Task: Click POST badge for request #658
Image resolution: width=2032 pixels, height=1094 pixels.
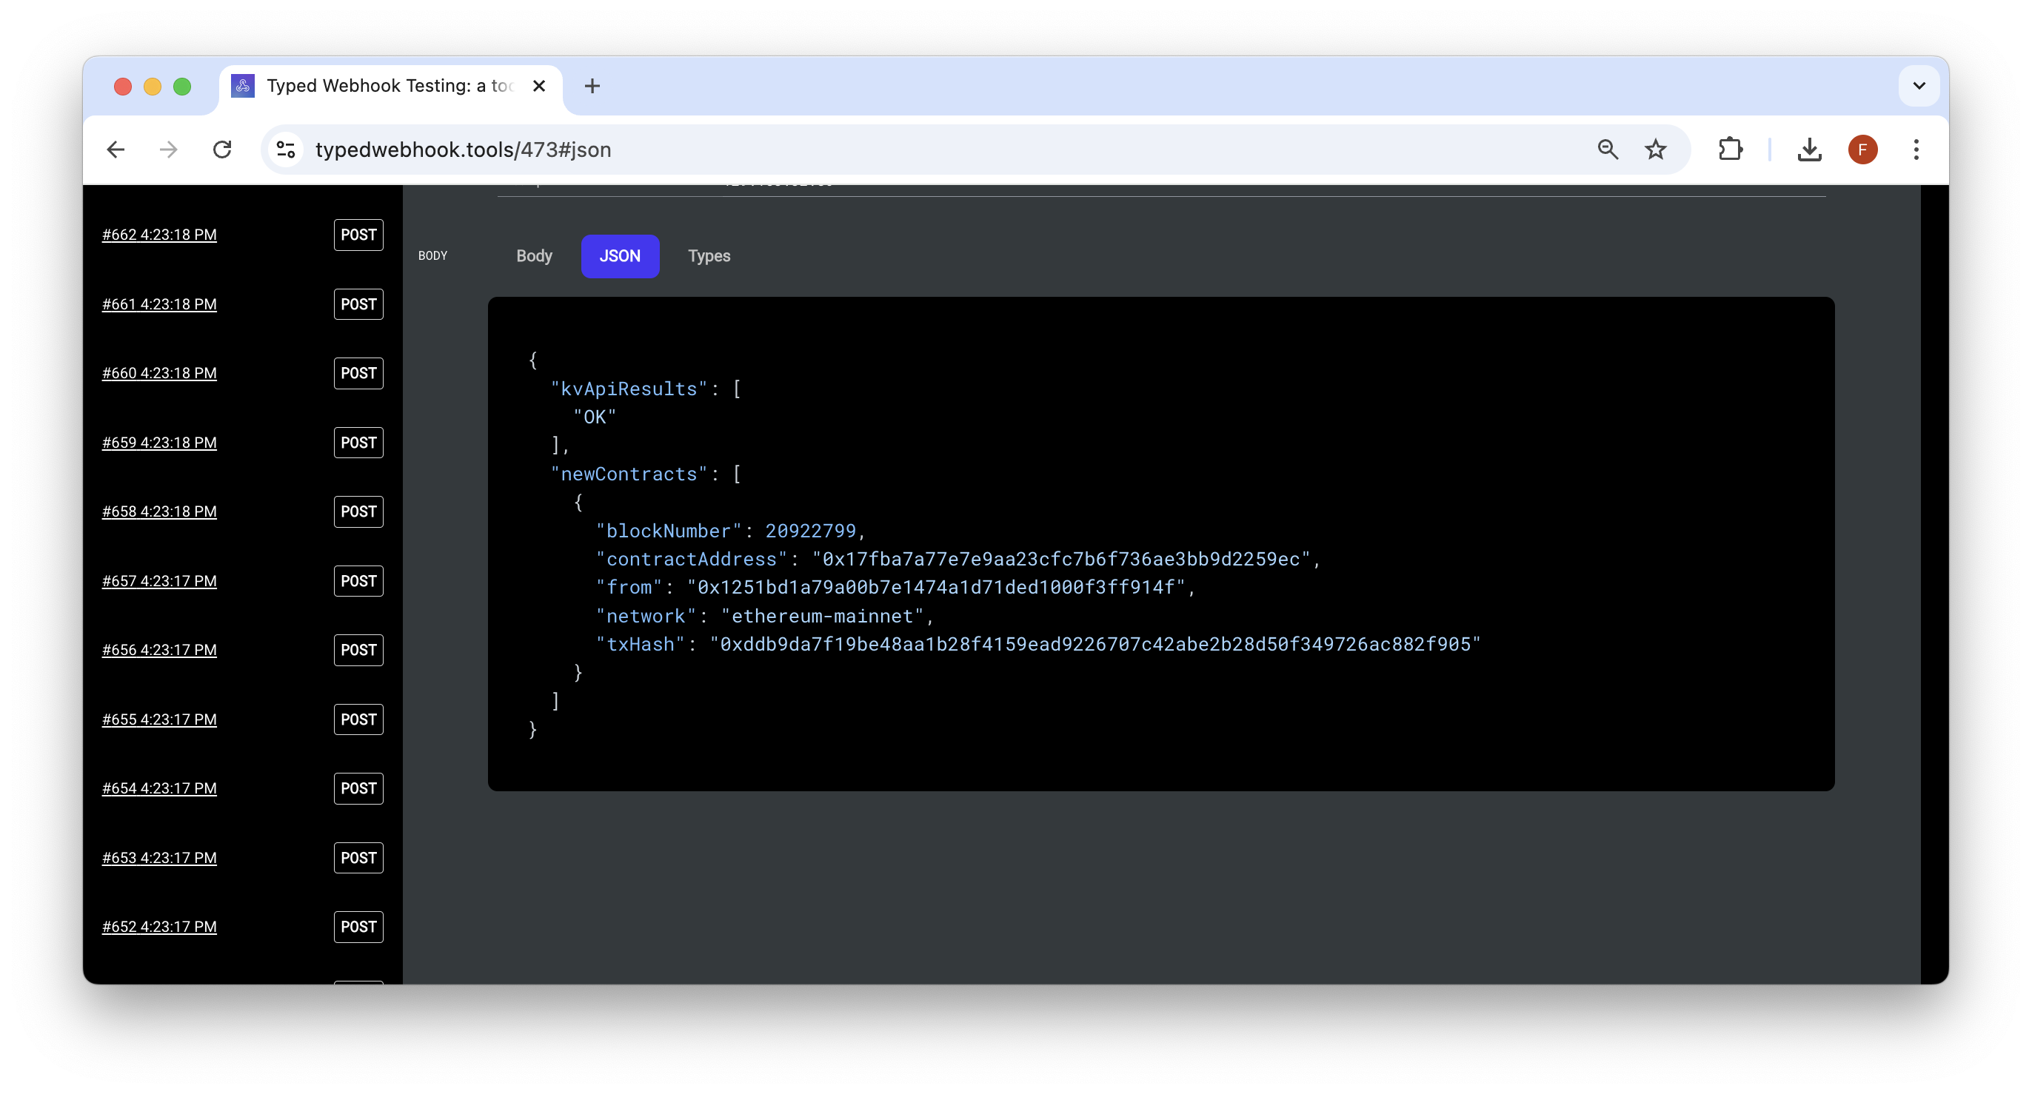Action: click(x=358, y=511)
